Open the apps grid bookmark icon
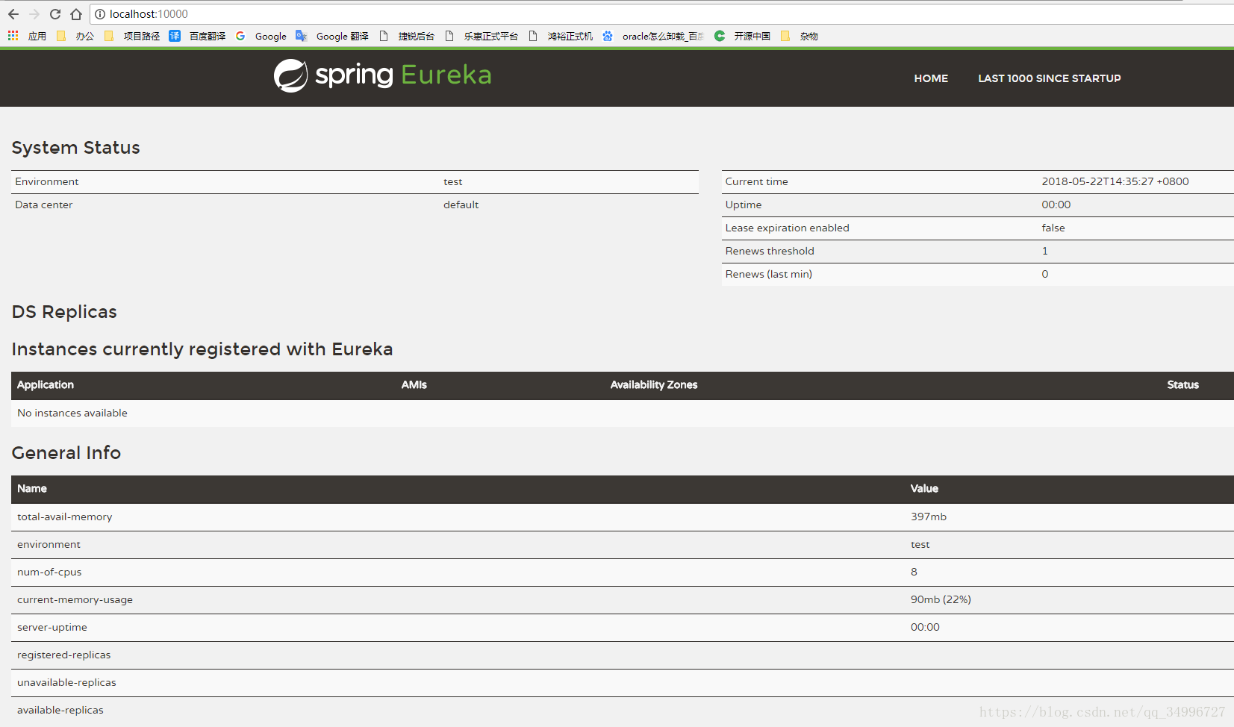Viewport: 1234px width, 727px height. point(13,36)
